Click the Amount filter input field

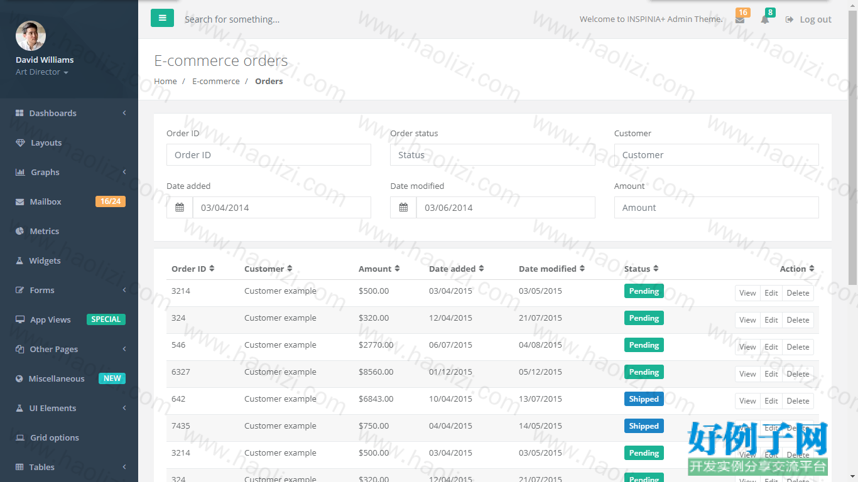[717, 208]
